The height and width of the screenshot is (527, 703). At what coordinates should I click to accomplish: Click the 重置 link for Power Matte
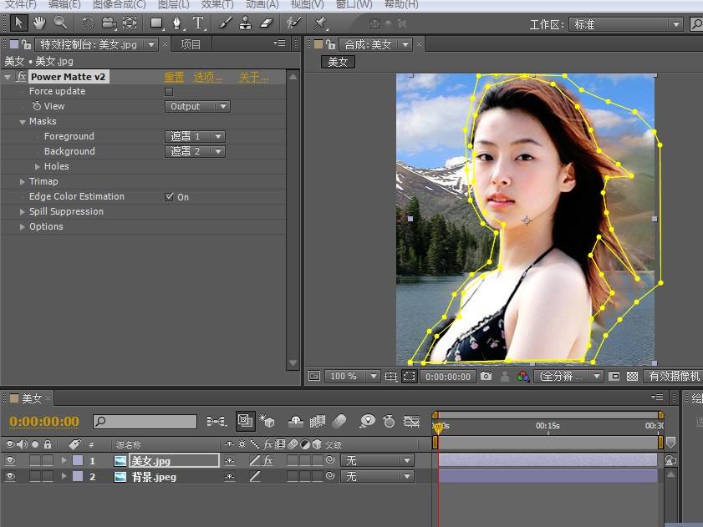point(174,77)
